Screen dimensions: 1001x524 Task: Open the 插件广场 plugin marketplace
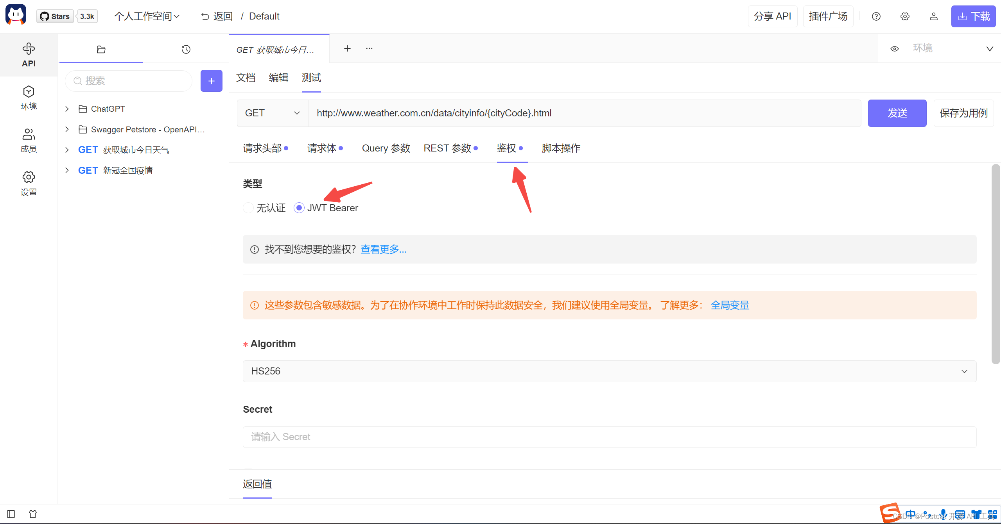point(828,16)
